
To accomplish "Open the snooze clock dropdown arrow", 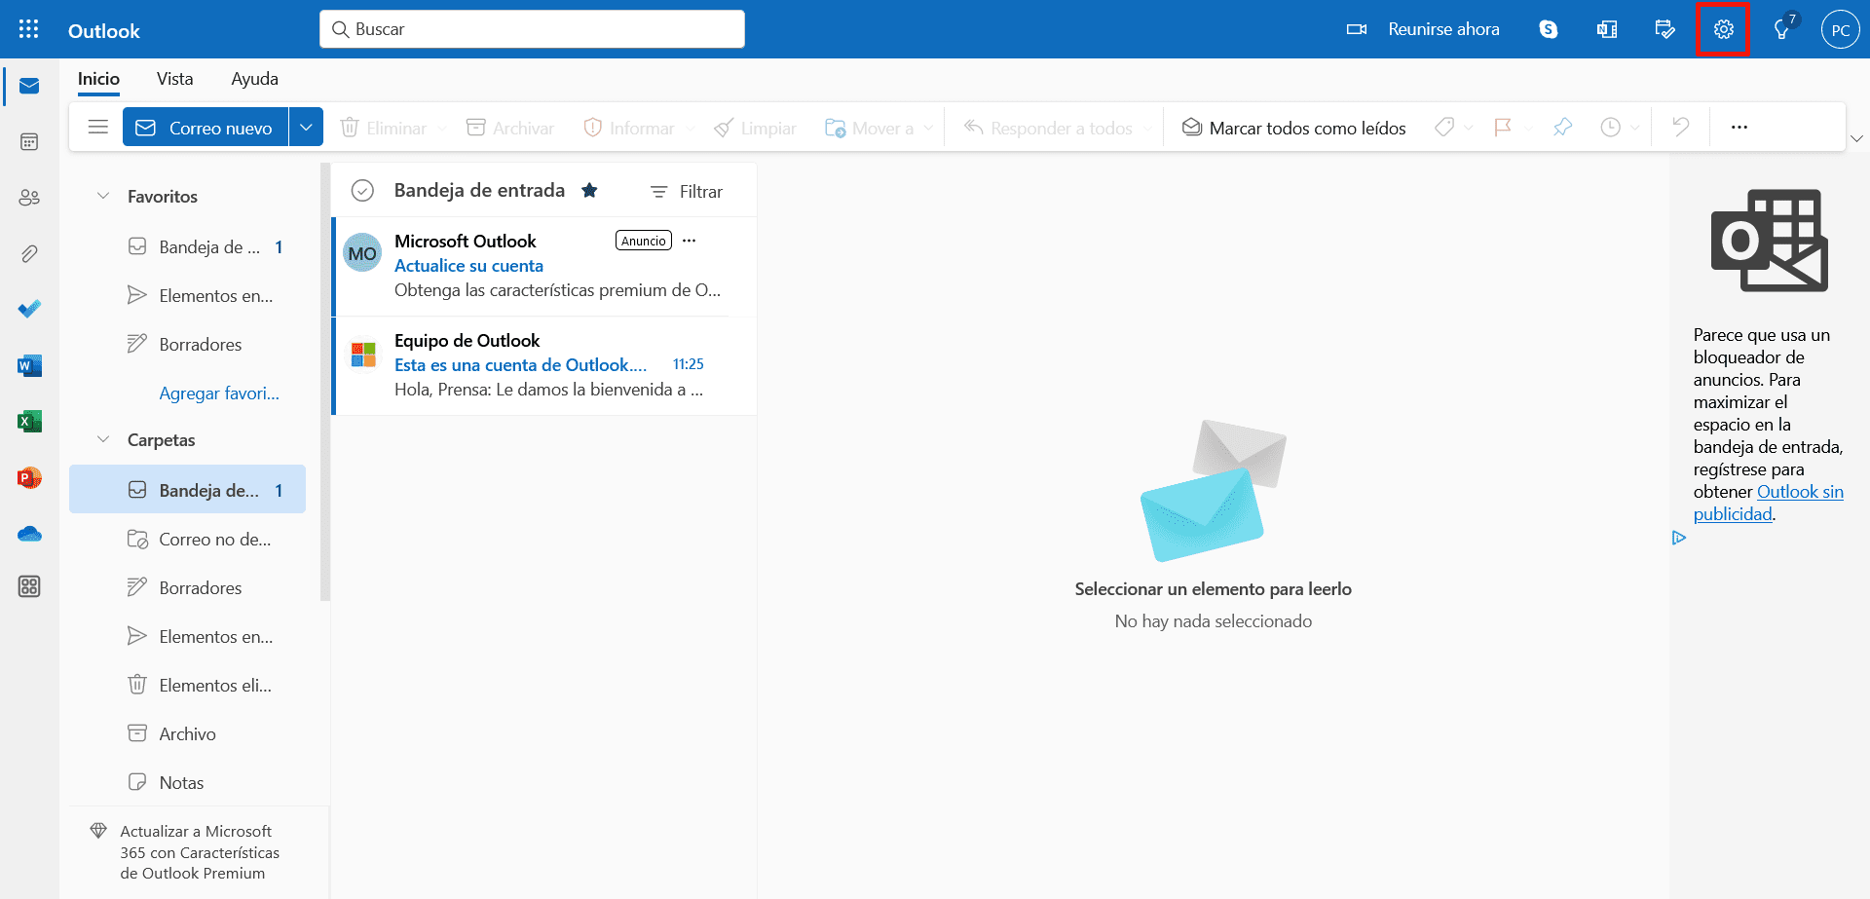I will pyautogui.click(x=1635, y=129).
